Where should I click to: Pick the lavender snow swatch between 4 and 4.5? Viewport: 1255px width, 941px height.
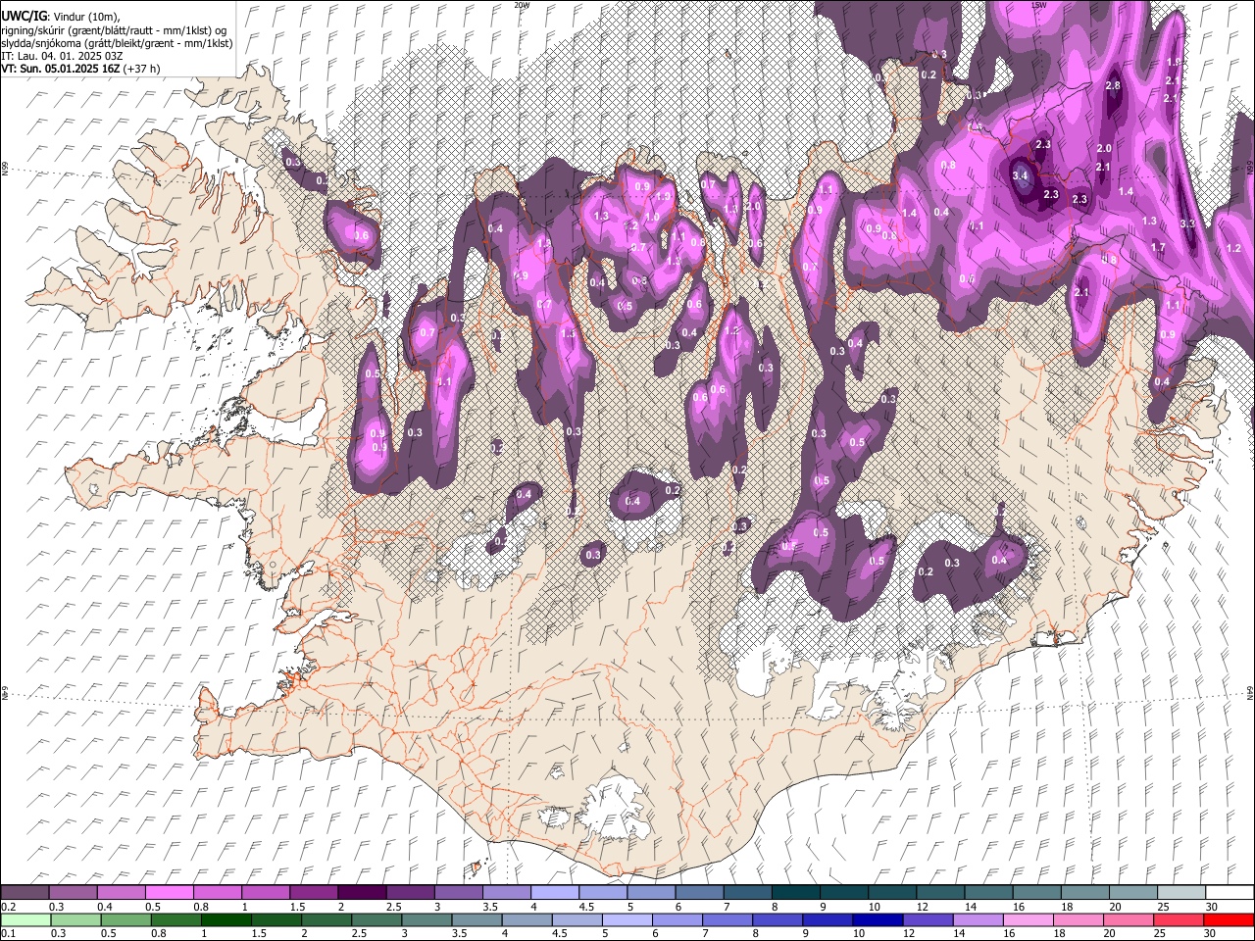coord(554,893)
